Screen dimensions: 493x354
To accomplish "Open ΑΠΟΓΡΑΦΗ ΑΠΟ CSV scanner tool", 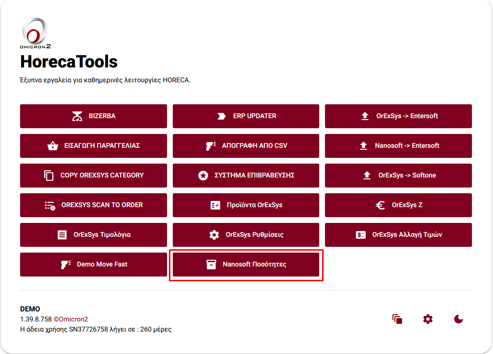I will pos(246,146).
